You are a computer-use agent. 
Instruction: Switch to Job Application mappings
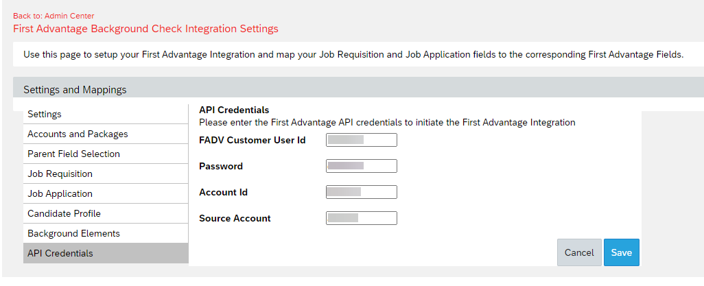(x=106, y=193)
